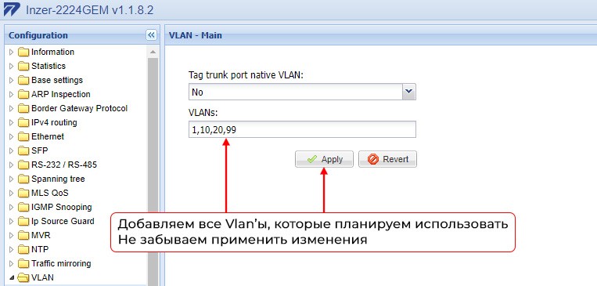Click the open VLAN folder icon
This screenshot has height=286, width=597.
click(23, 277)
